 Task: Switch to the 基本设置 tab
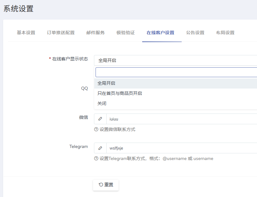pos(26,33)
